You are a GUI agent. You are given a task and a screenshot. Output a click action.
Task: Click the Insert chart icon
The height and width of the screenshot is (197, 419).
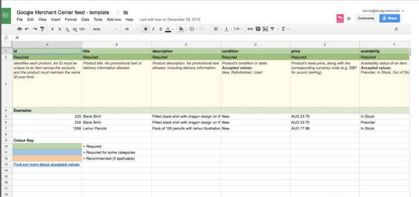tap(265, 29)
